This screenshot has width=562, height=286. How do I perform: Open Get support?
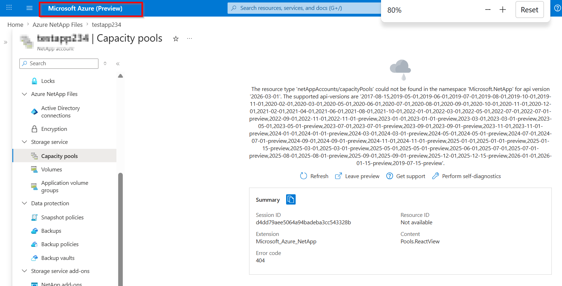[406, 176]
